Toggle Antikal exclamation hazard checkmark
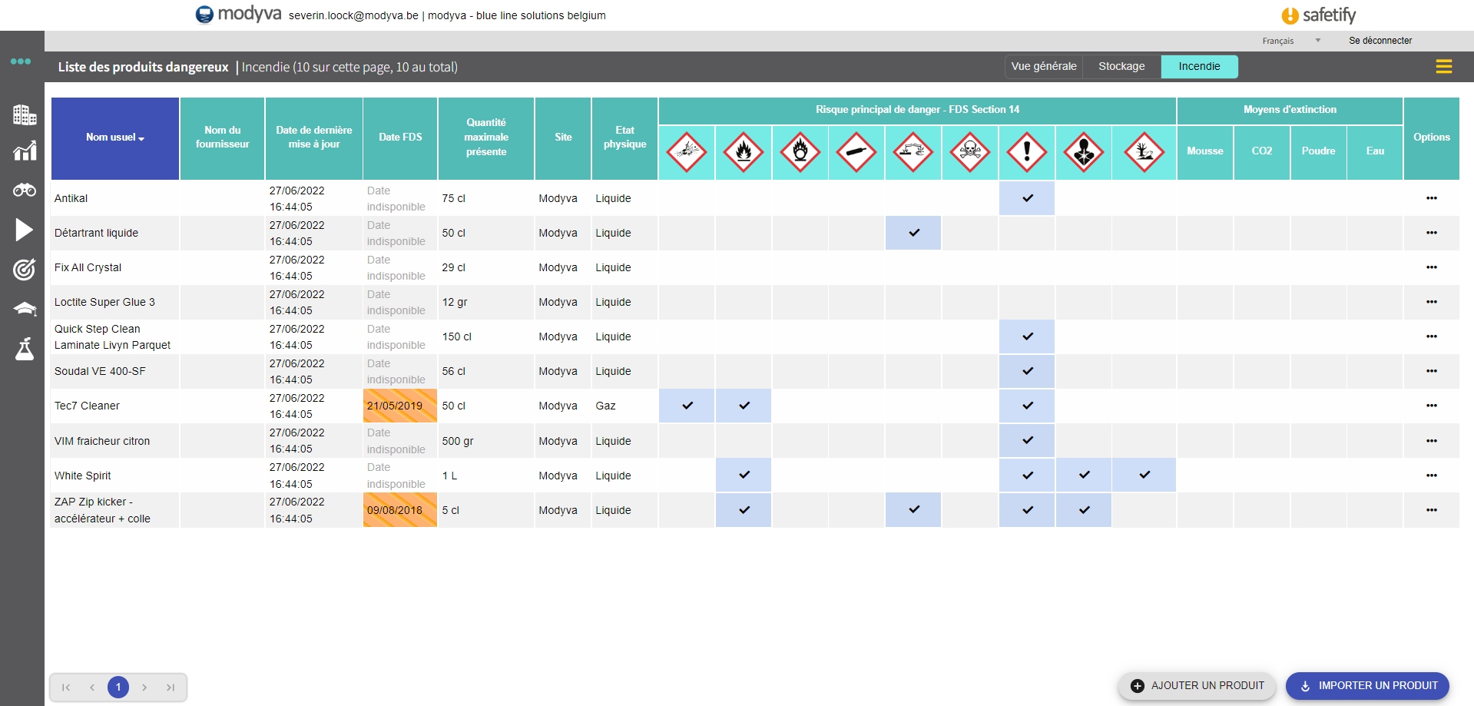This screenshot has height=706, width=1474. tap(1027, 198)
